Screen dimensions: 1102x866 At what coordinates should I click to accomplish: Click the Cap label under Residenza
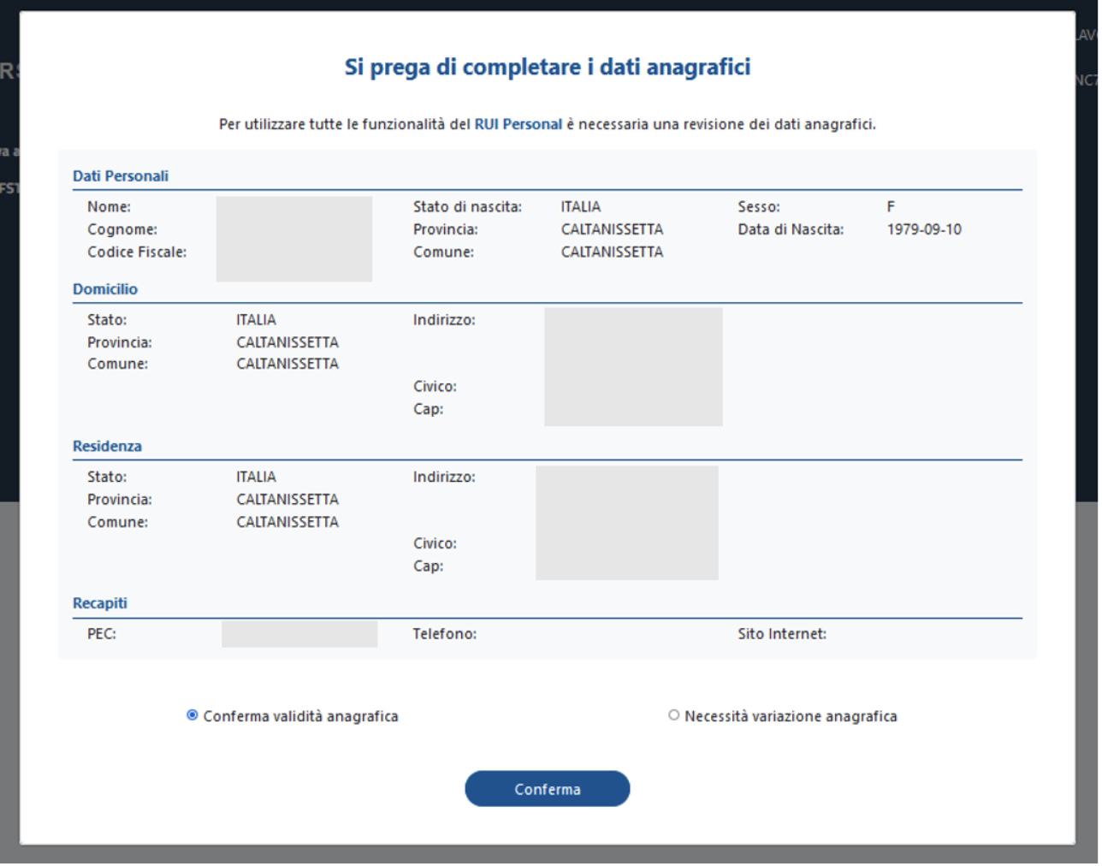click(428, 566)
